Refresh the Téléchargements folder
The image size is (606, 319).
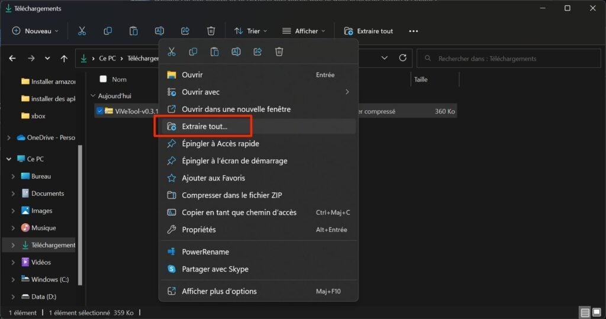402,58
